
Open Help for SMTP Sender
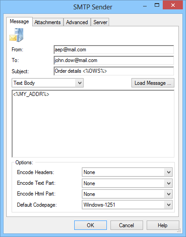pos(163,225)
